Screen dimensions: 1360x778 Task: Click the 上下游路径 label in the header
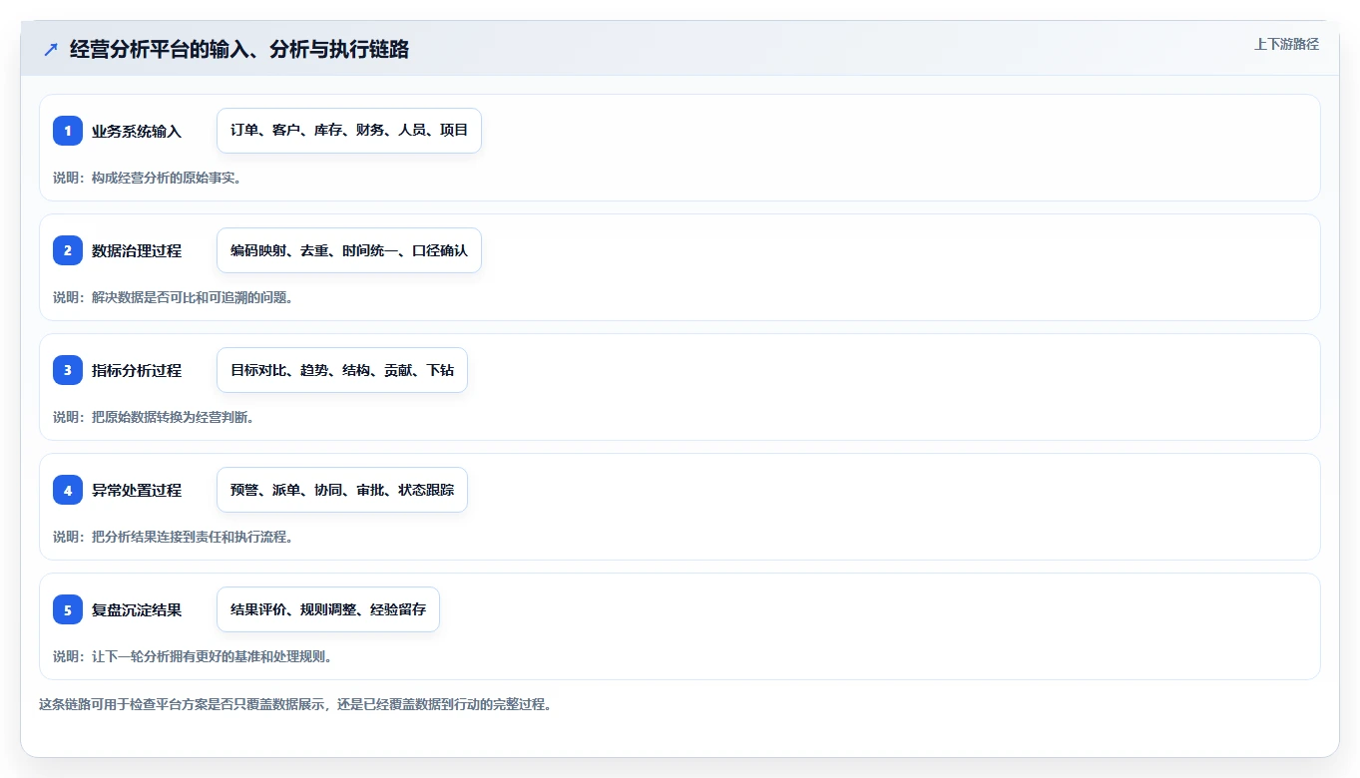[x=1286, y=44]
